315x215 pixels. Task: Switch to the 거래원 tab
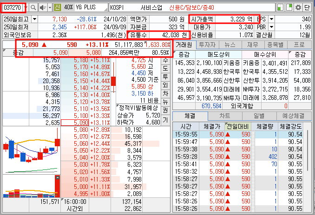click(184, 45)
